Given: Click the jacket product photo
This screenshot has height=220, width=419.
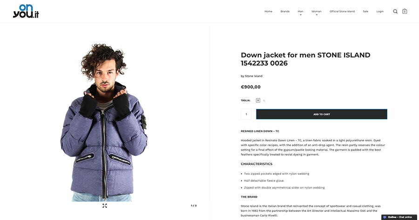Looking at the screenshot, I should click(104, 122).
